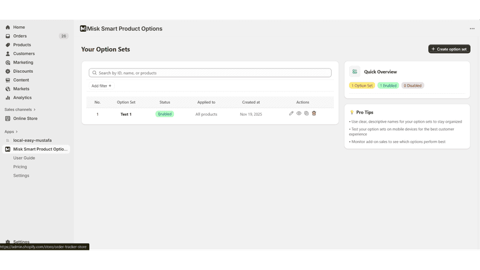The image size is (480, 270).
Task: Click the Products tag icon
Action: coord(8,45)
